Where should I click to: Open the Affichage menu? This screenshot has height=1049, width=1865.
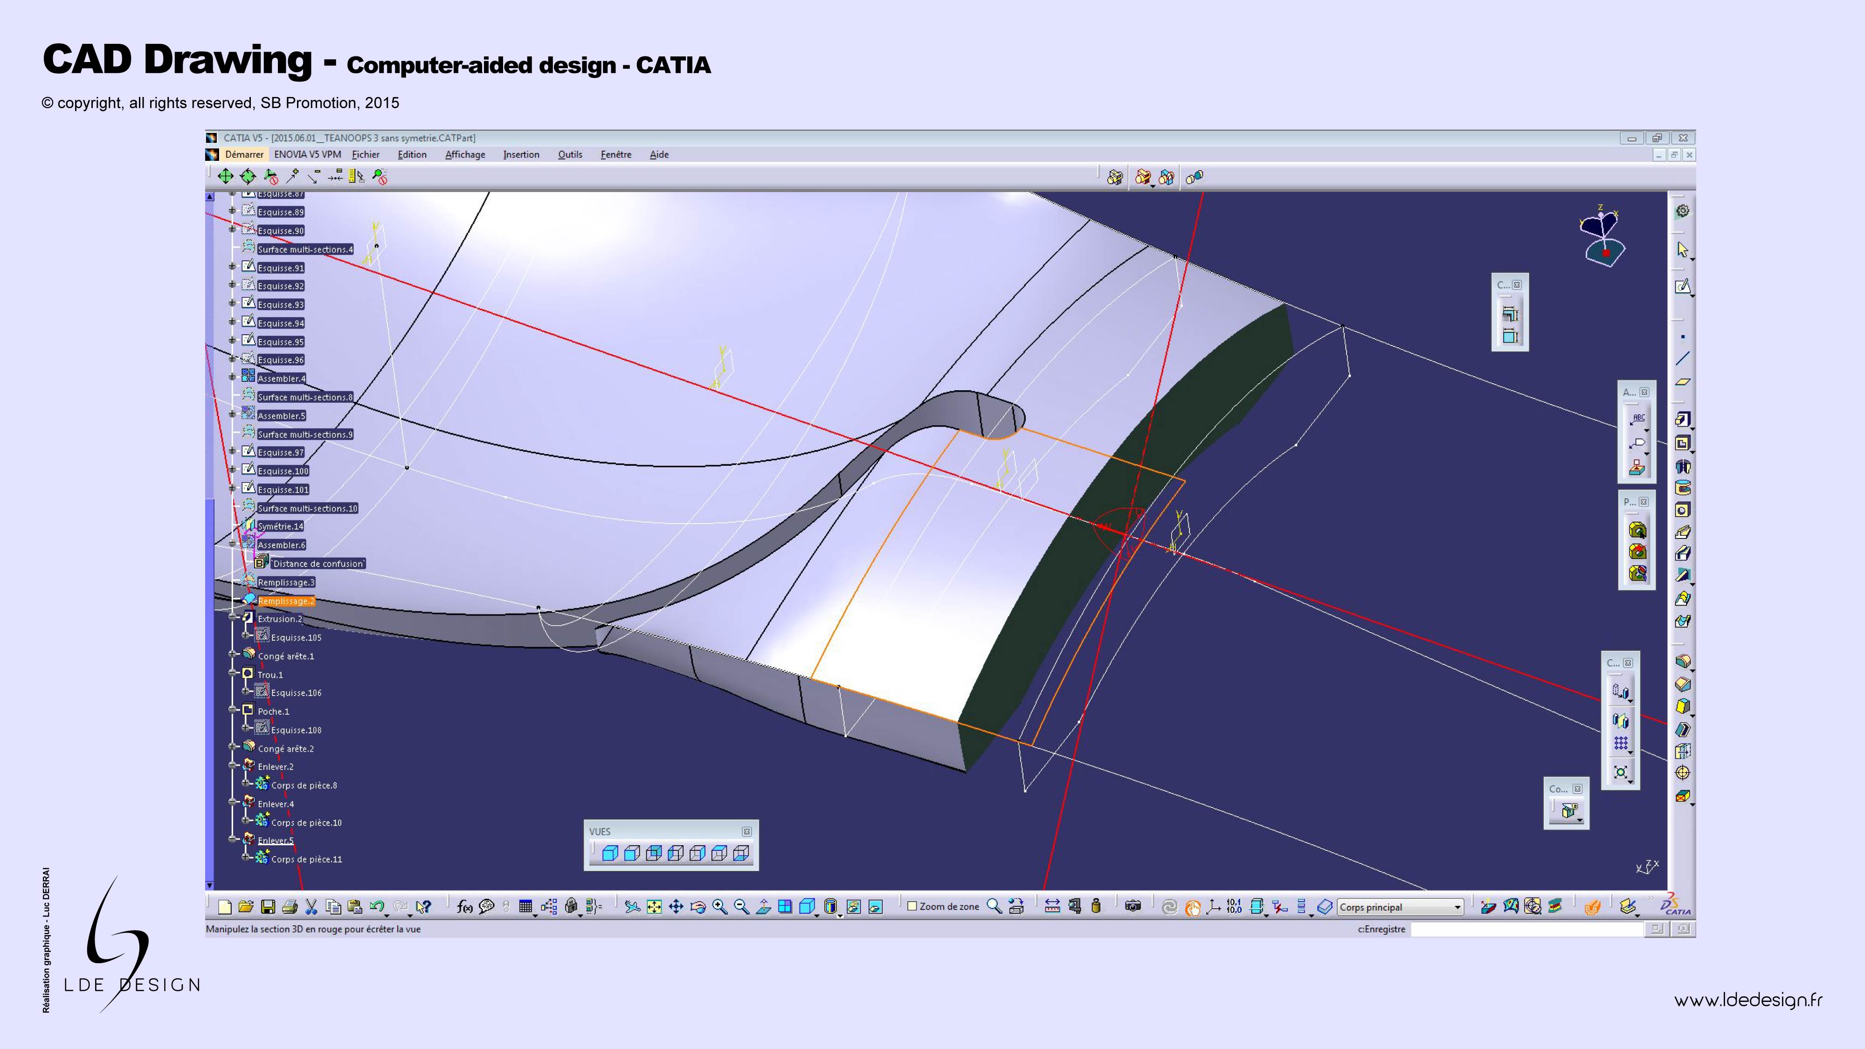click(465, 154)
